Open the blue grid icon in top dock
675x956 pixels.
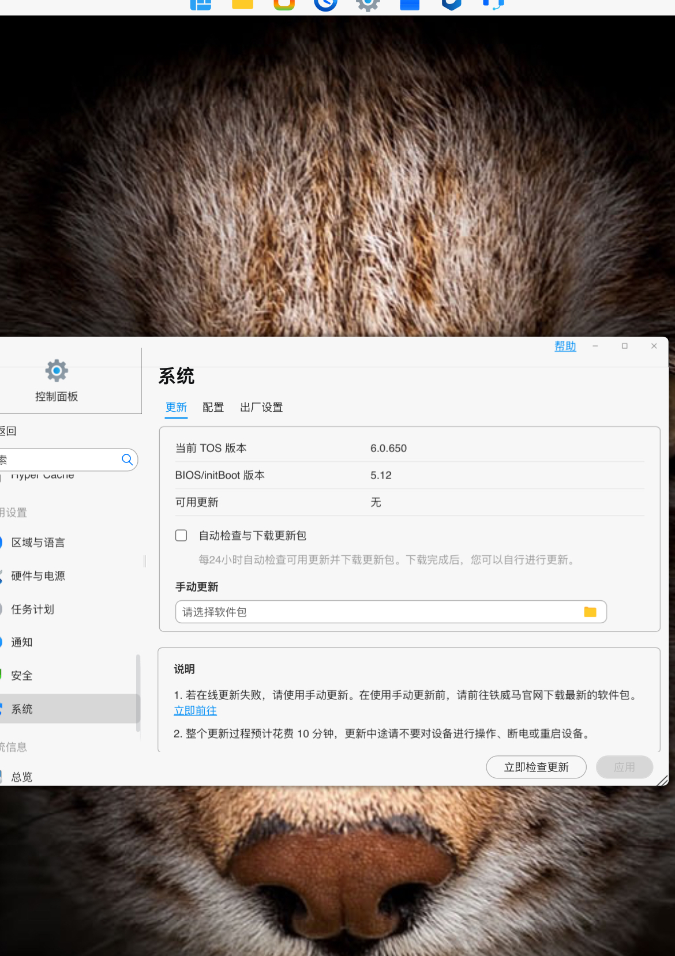201,5
